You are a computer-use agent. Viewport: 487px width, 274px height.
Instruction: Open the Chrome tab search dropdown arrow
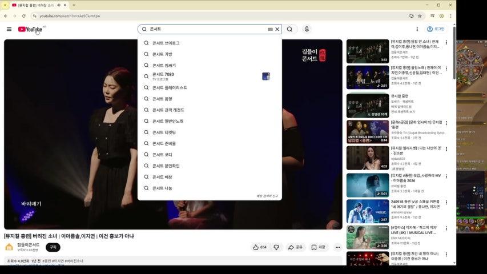(5, 5)
